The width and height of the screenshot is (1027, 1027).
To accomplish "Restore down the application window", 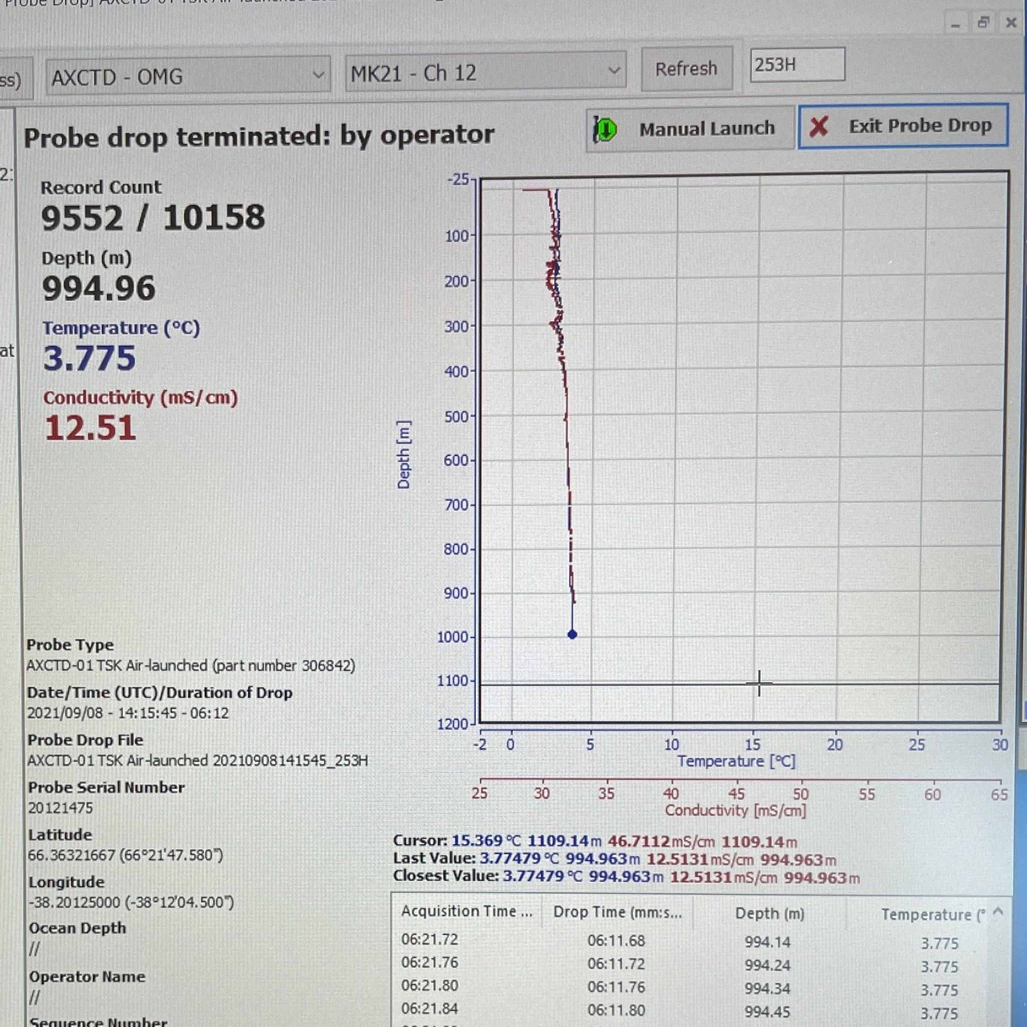I will click(x=983, y=23).
